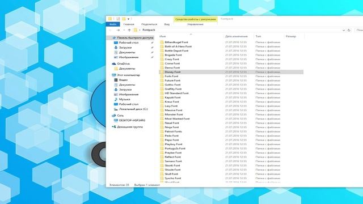This screenshot has height=204, width=363.
Task: Switch to the Вид ribbon tab
Action: coord(167,24)
